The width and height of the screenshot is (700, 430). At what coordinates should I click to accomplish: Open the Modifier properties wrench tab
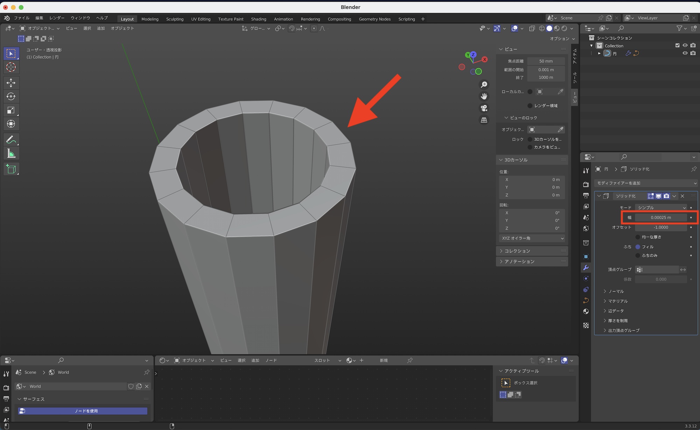[x=586, y=267]
